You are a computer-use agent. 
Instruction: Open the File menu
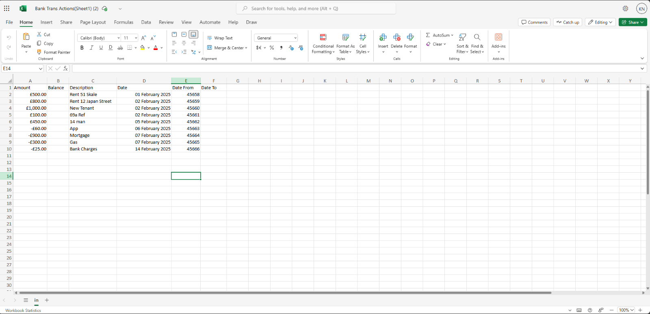pyautogui.click(x=9, y=22)
